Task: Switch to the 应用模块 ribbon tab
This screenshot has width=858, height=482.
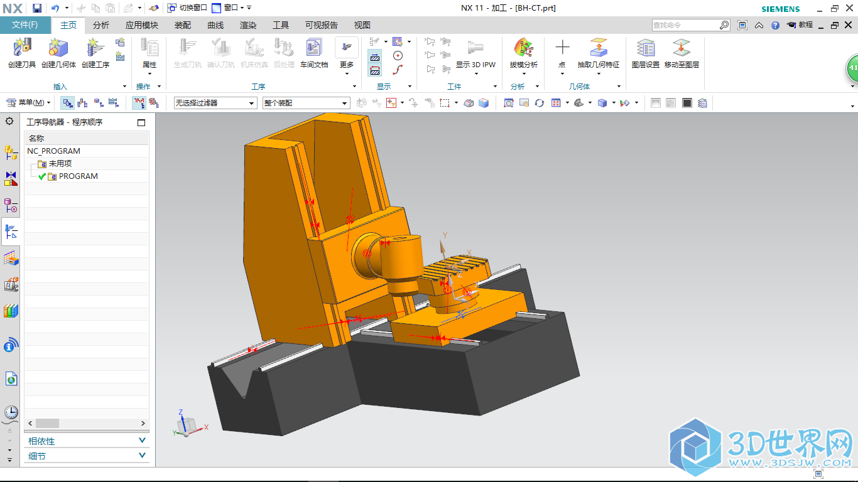Action: [141, 25]
